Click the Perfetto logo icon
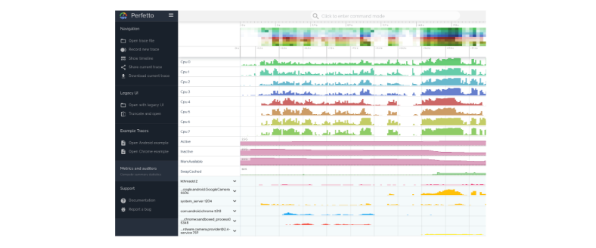This screenshot has width=596, height=248. [x=123, y=16]
